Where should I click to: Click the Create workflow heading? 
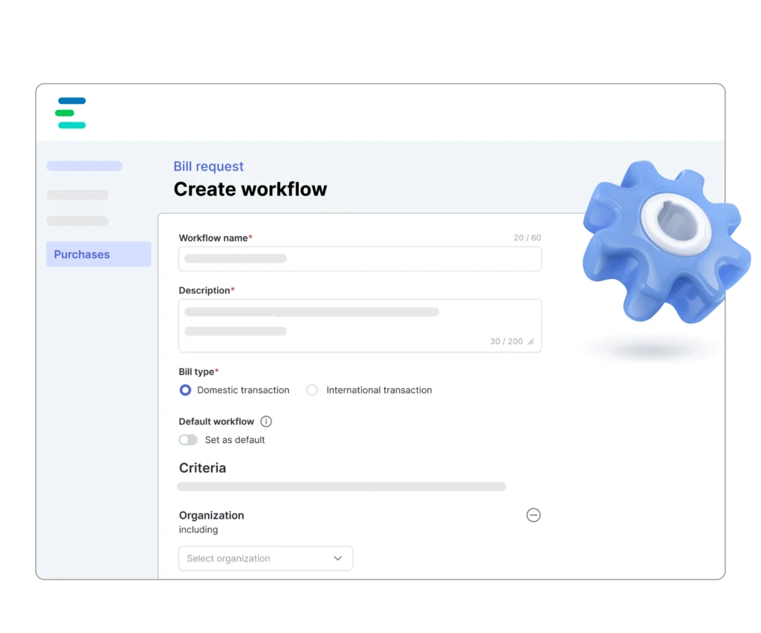[250, 189]
